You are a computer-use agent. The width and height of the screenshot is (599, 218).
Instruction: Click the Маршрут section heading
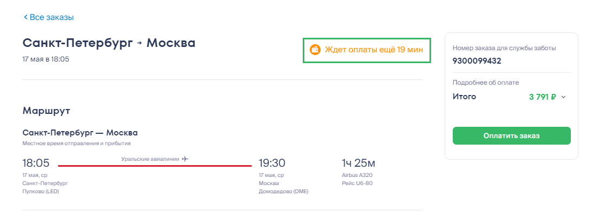(46, 111)
